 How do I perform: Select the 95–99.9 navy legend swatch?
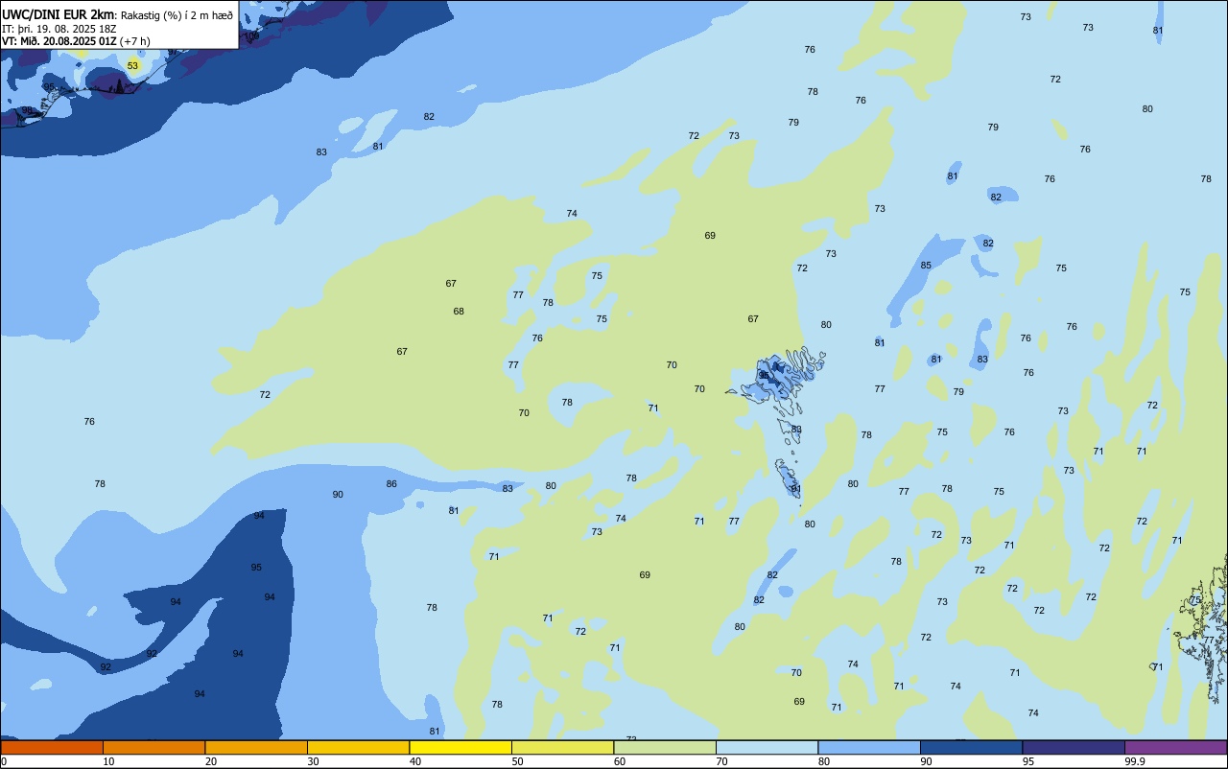(1074, 747)
